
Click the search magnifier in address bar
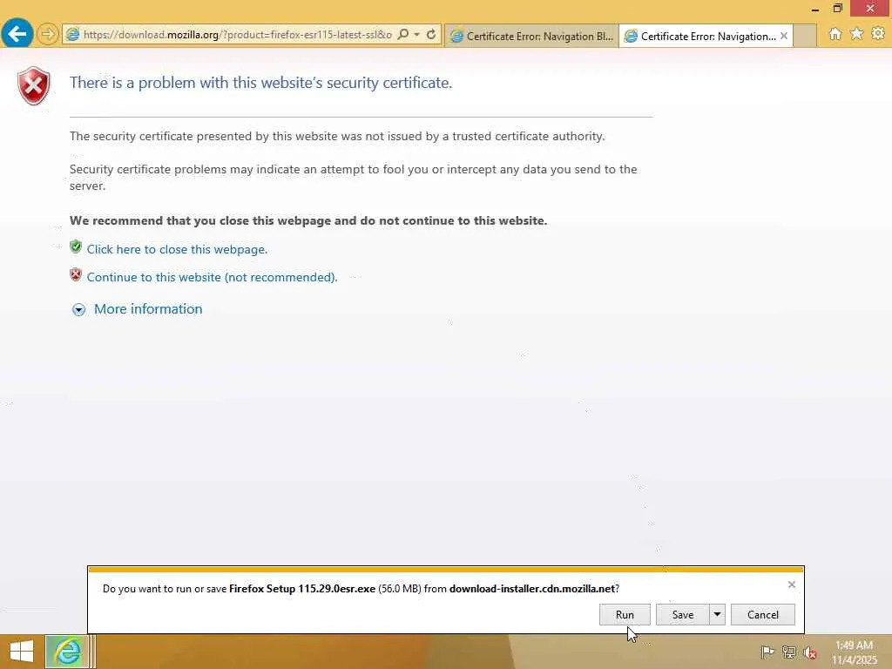click(x=402, y=35)
